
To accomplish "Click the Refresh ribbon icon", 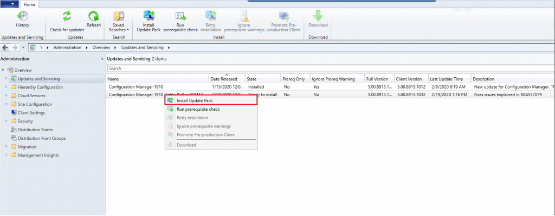I will point(94,20).
